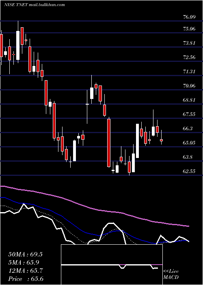Click the 73.81 price label

190,43
